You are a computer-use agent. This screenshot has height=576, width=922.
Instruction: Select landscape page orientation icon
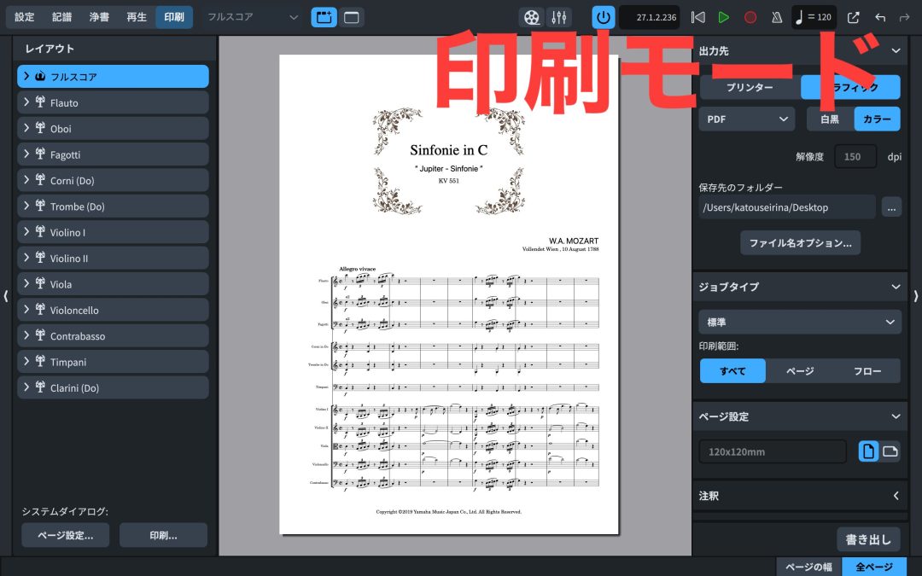[x=890, y=451]
